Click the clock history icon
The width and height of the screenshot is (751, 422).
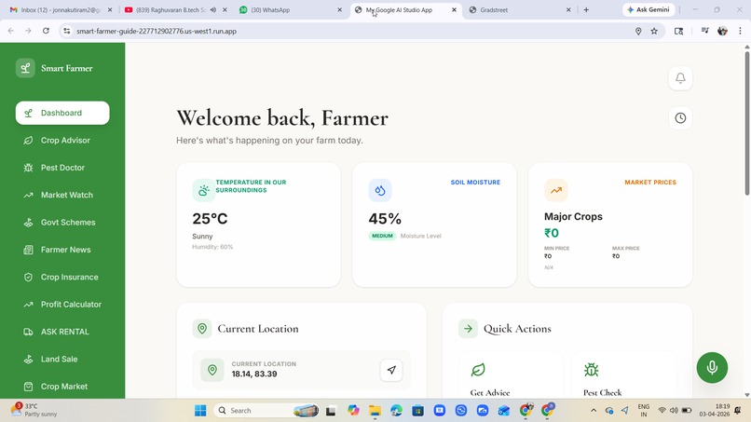tap(680, 117)
